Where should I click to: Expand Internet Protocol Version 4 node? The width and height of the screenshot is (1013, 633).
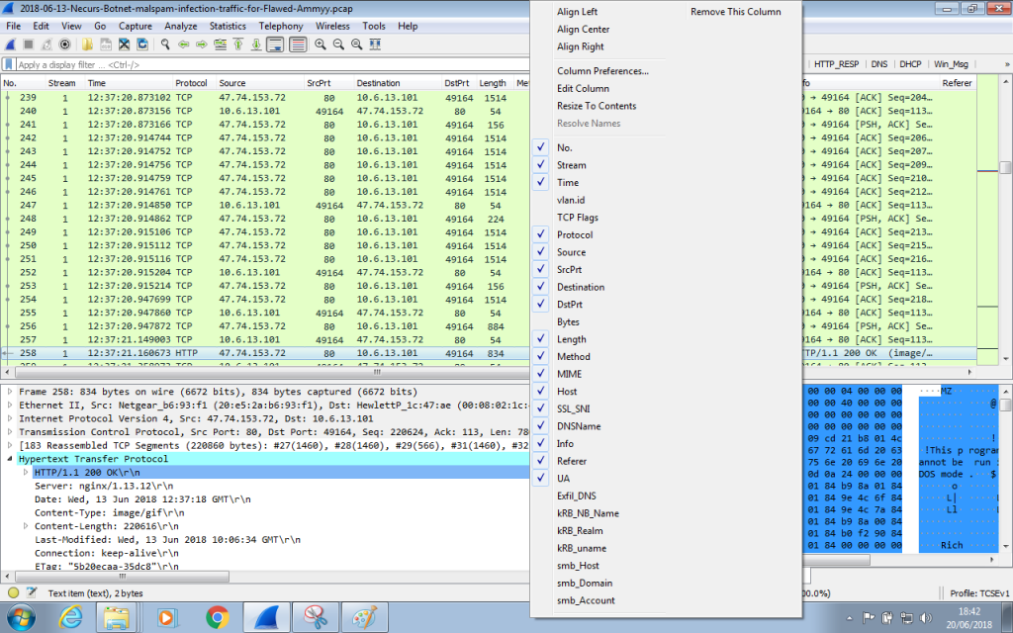pos(10,418)
